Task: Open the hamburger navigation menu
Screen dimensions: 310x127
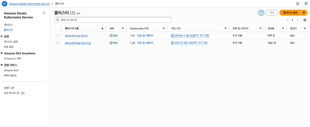Action: pos(4,4)
